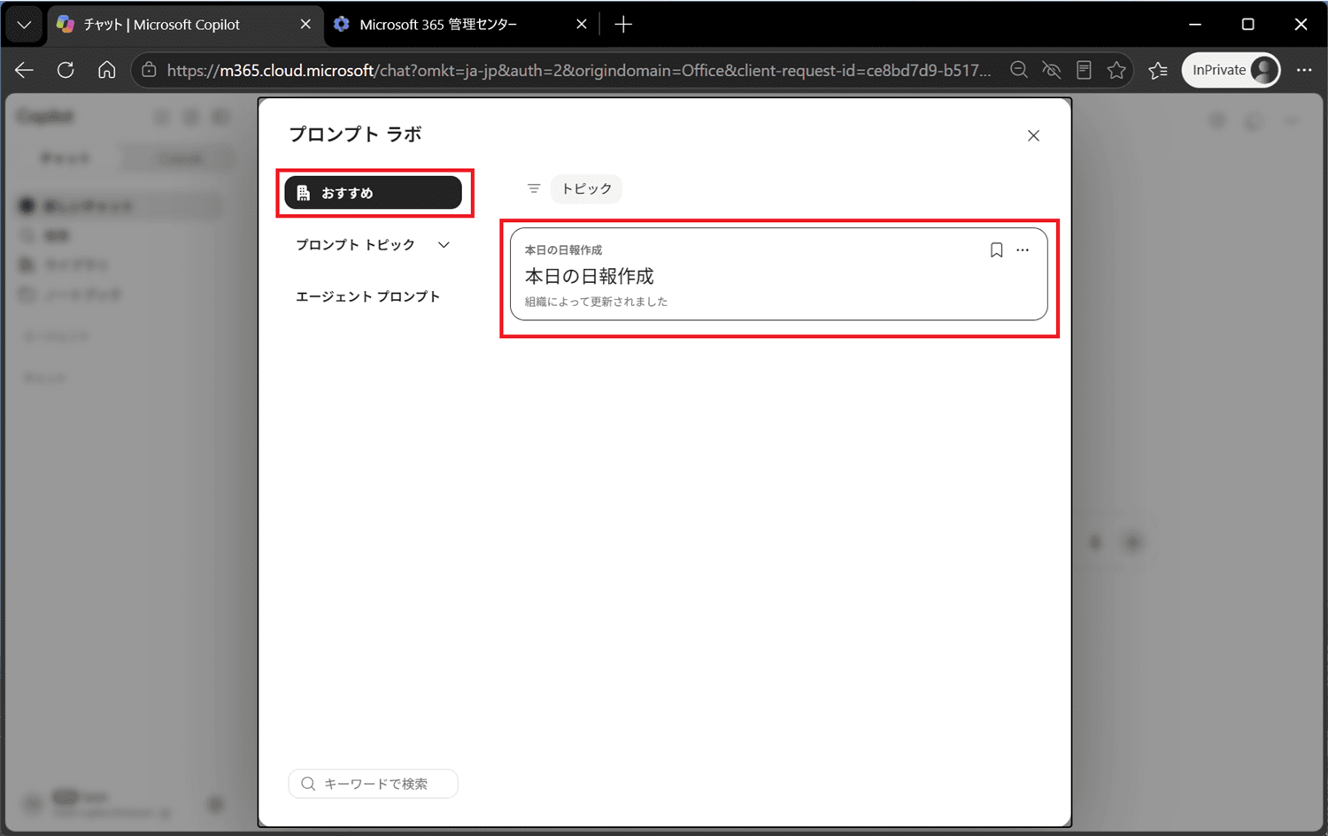
Task: Click the zoom magnifier icon in address bar
Action: pyautogui.click(x=1019, y=70)
